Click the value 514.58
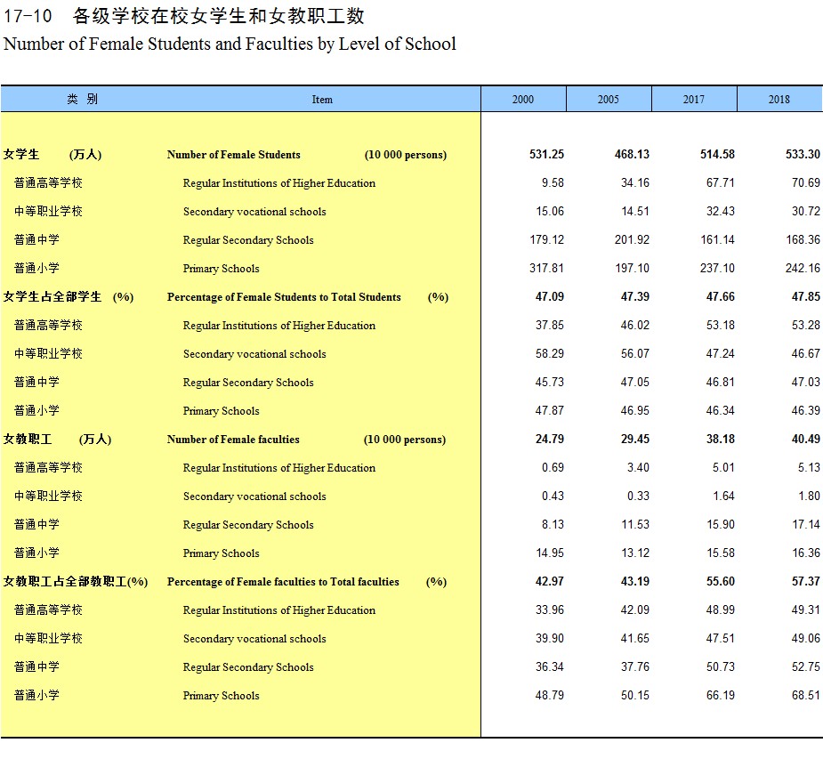The width and height of the screenshot is (823, 767). point(717,154)
